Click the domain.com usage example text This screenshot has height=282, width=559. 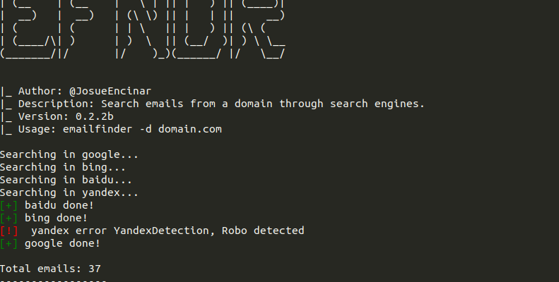pos(190,129)
